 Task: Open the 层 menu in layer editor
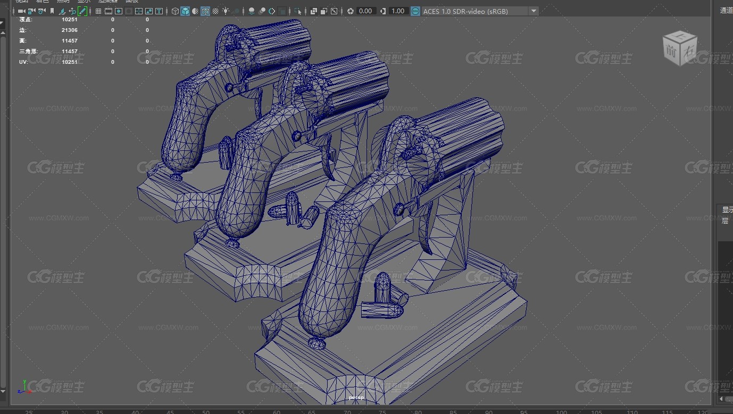pyautogui.click(x=725, y=221)
